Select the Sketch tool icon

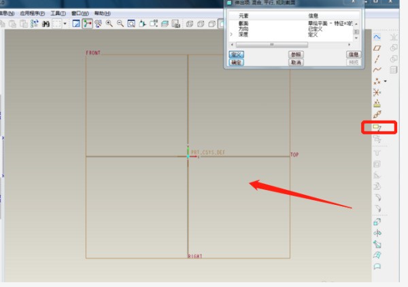377,36
